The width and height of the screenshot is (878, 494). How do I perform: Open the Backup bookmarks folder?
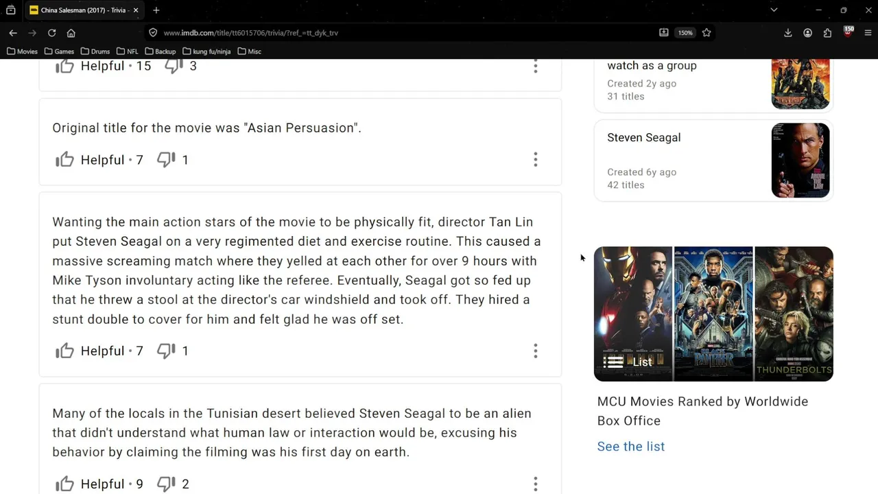(x=160, y=51)
